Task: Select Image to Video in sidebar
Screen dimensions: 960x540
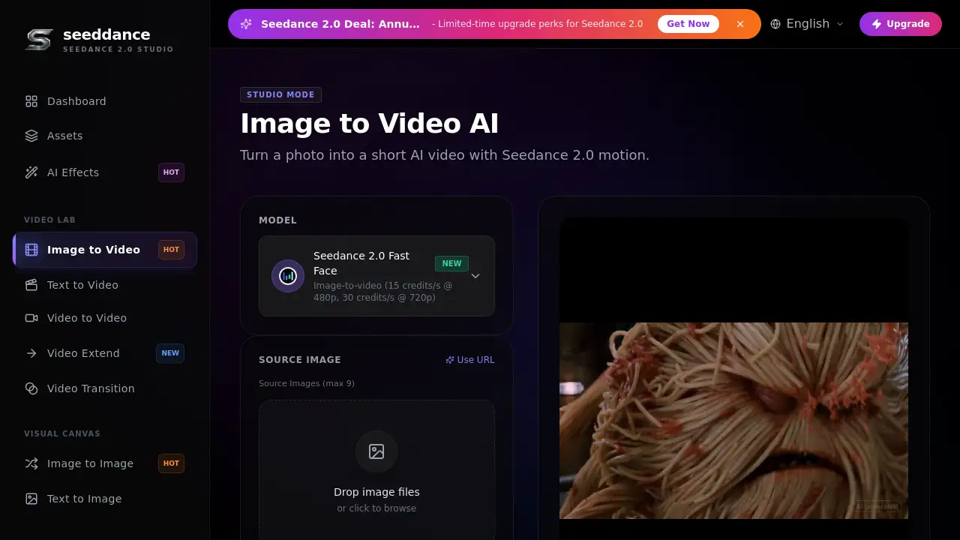Action: click(105, 250)
